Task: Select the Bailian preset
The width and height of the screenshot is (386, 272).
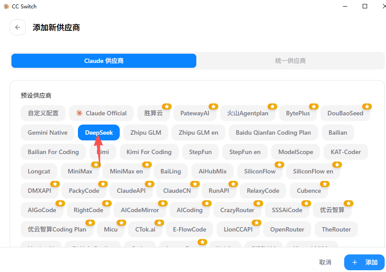Action: [x=338, y=132]
